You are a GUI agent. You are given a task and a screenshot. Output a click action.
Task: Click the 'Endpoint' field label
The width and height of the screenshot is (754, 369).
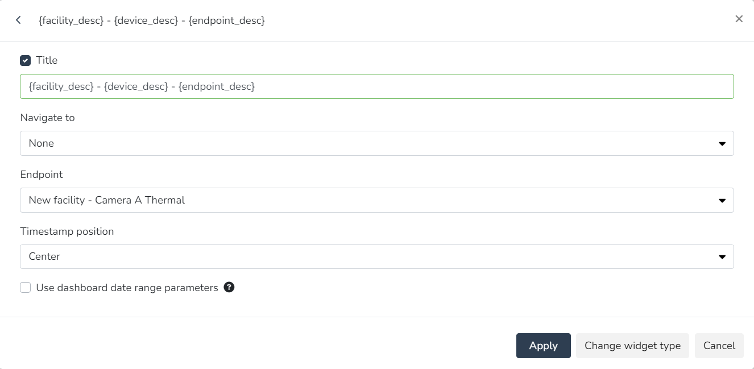pyautogui.click(x=42, y=175)
